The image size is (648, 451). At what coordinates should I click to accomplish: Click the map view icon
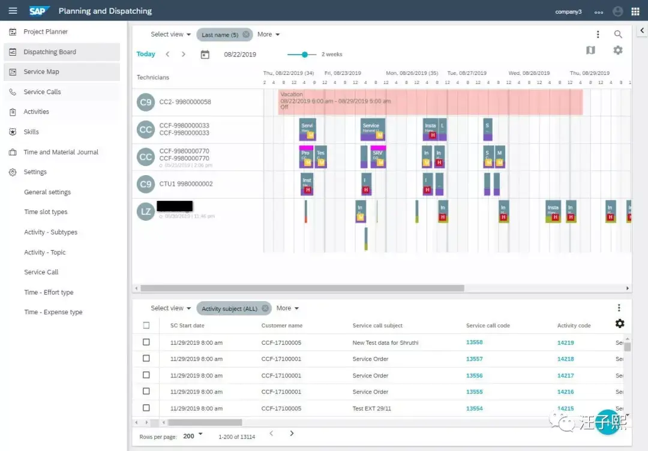pos(590,50)
